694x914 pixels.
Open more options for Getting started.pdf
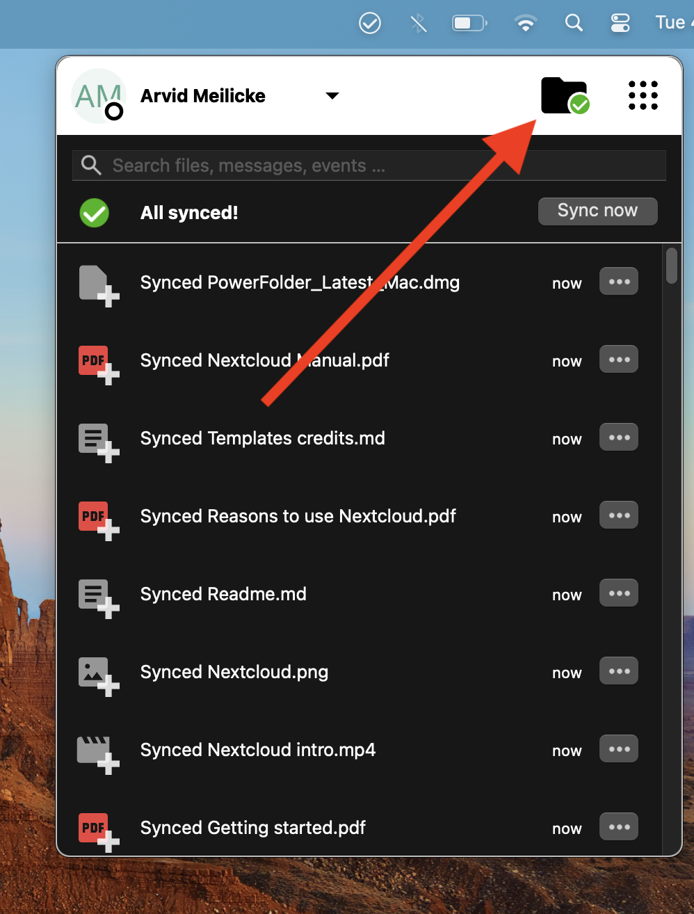click(x=619, y=827)
